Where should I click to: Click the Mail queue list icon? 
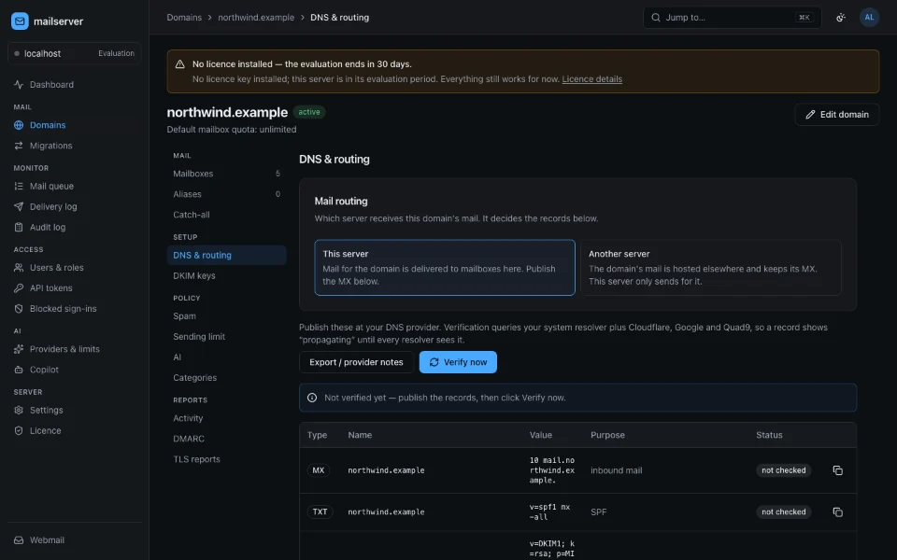coord(19,187)
